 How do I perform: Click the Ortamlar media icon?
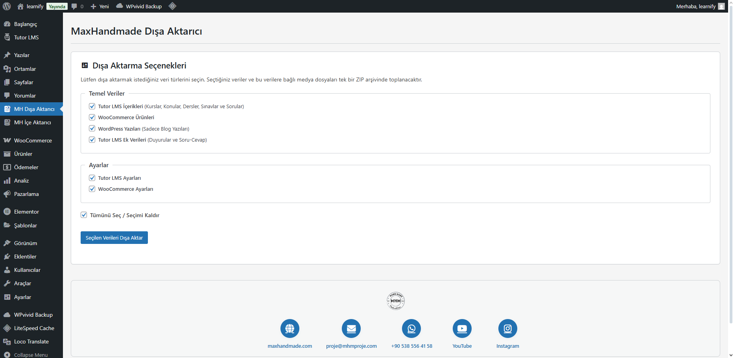[x=7, y=69]
